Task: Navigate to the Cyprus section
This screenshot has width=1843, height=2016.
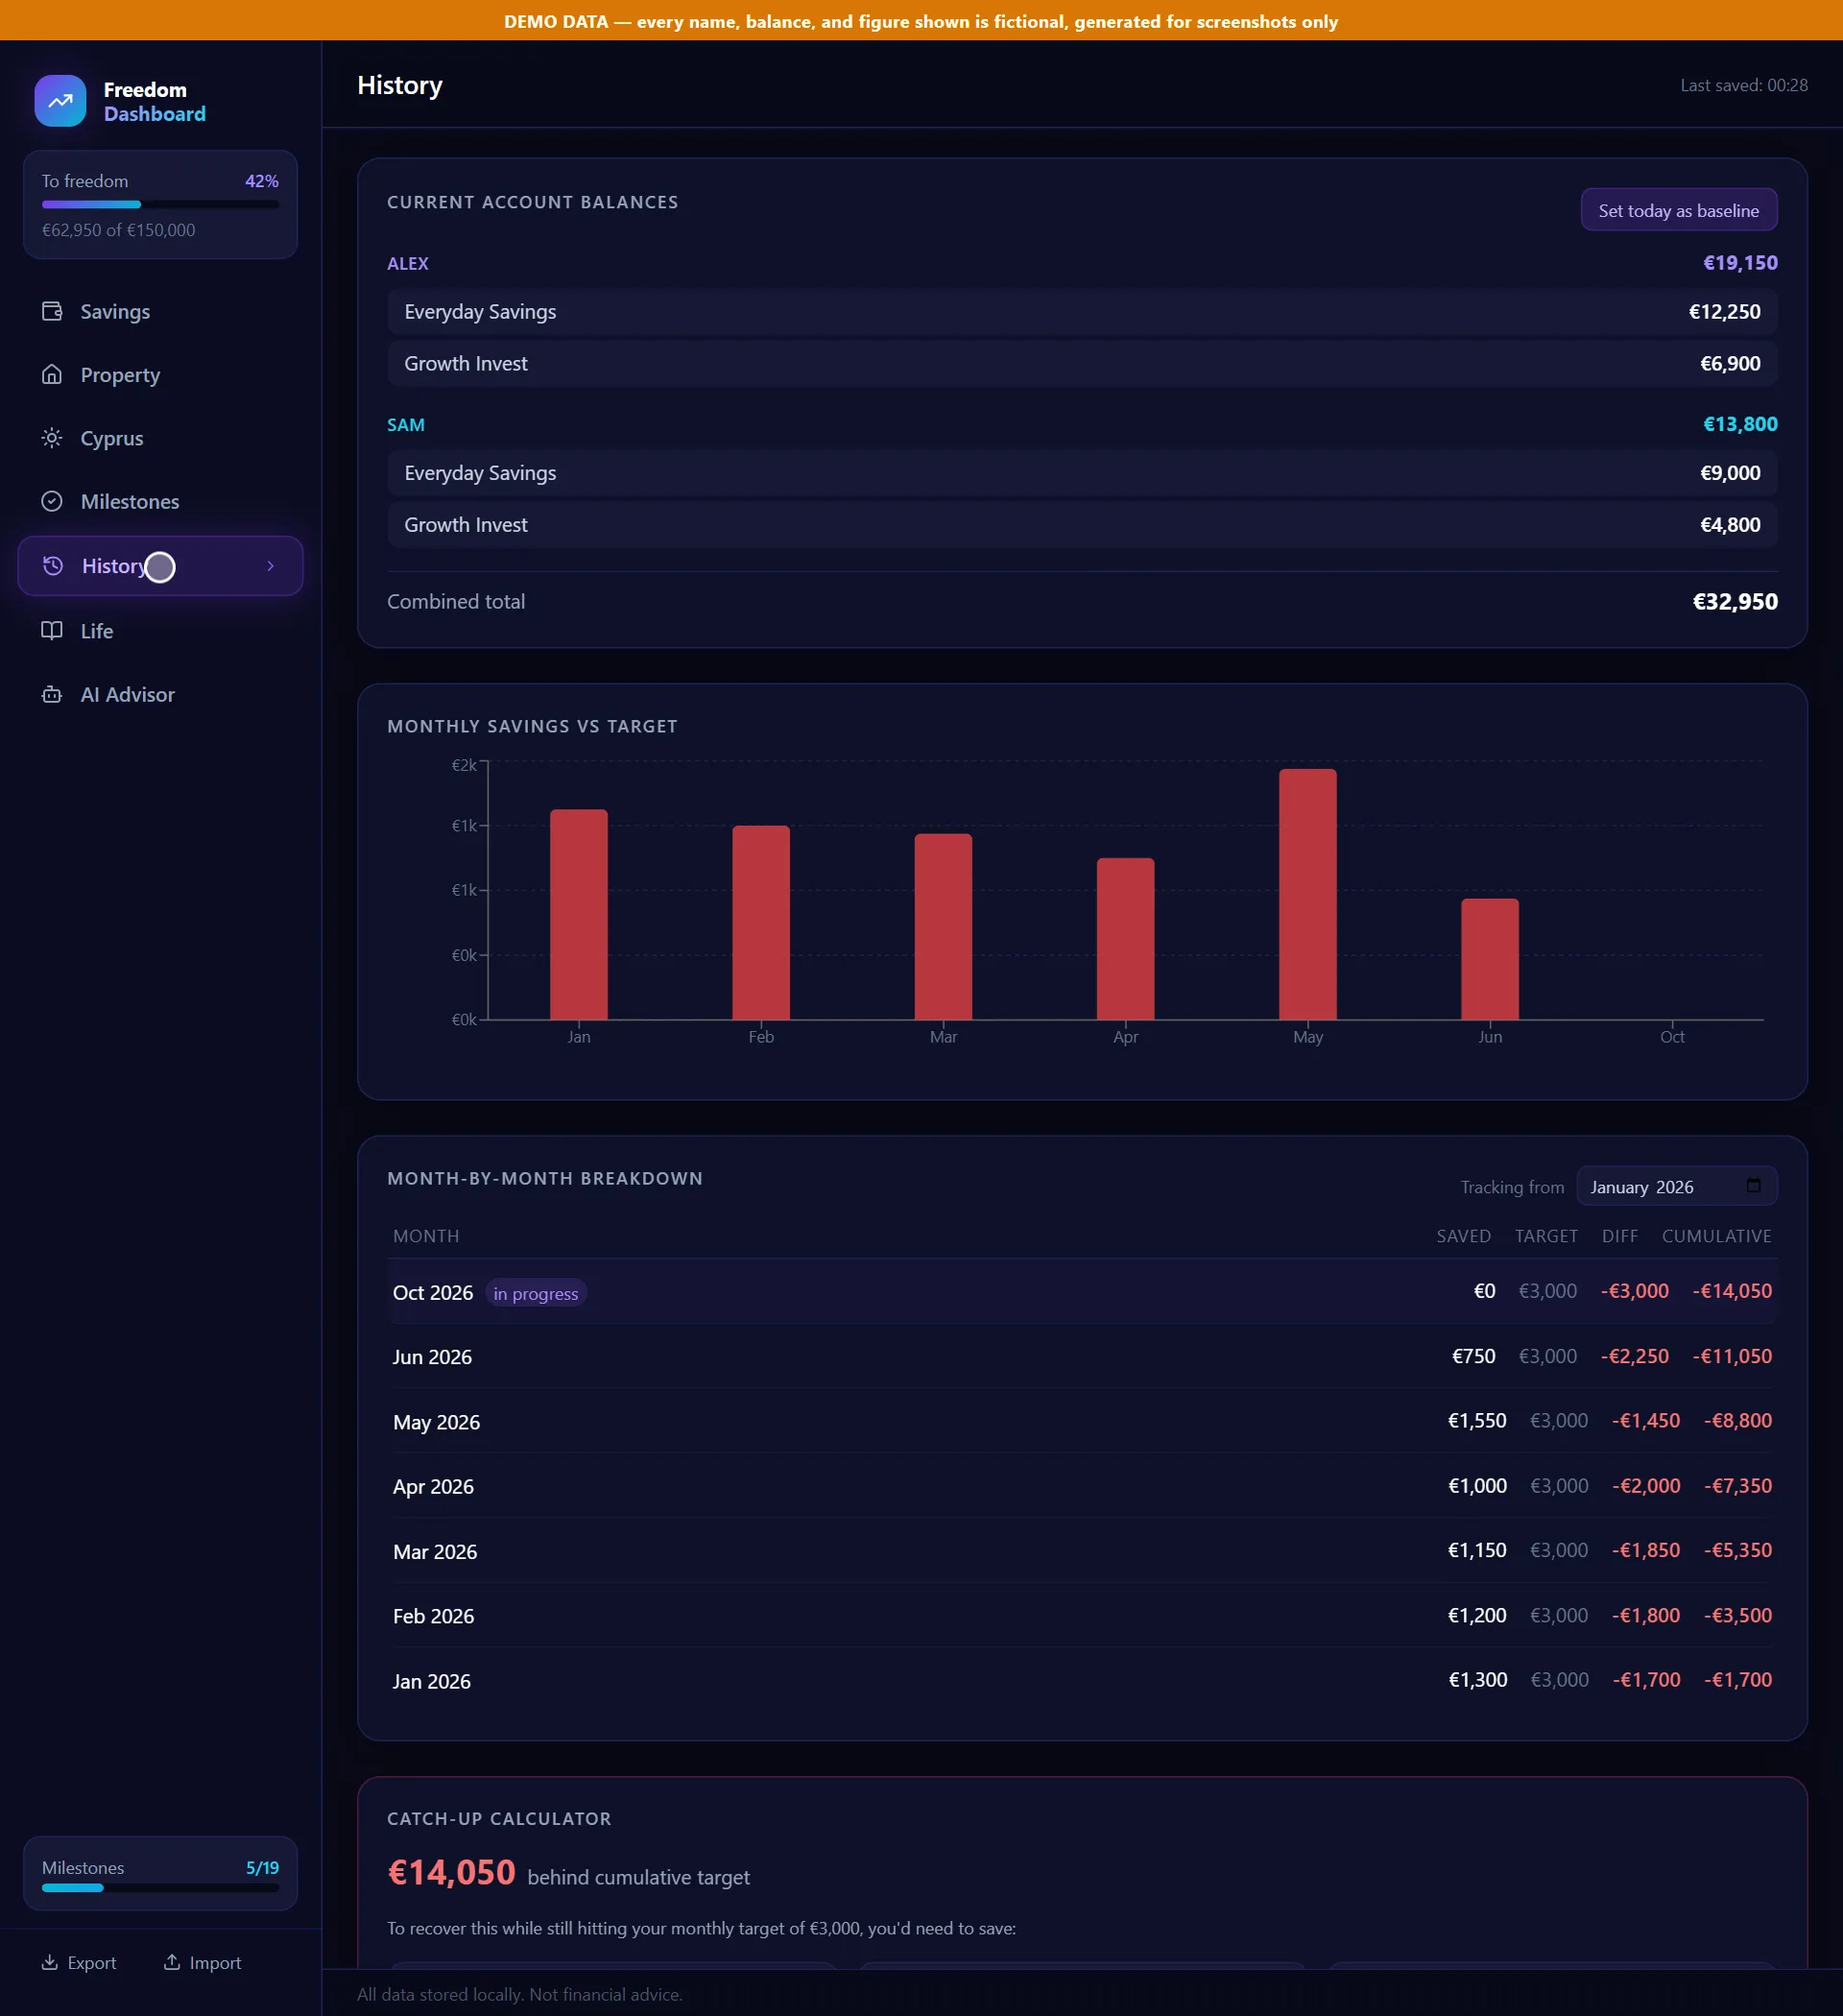Action: click(x=160, y=438)
